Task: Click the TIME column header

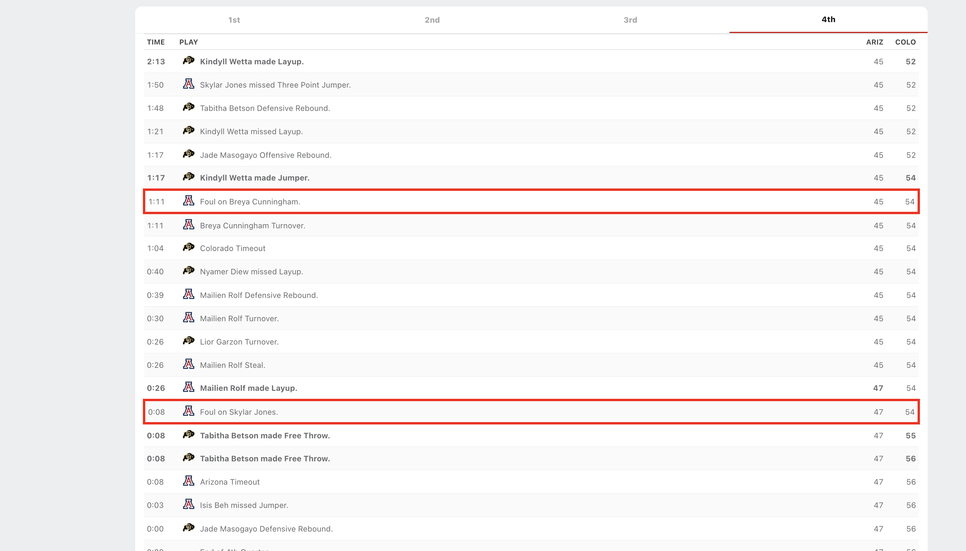Action: point(156,42)
